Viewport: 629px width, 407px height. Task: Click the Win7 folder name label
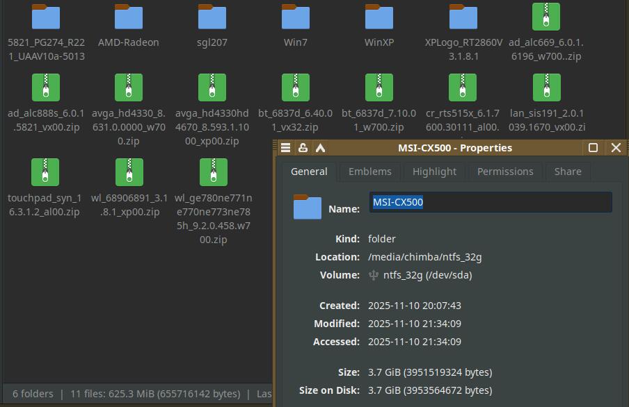295,42
